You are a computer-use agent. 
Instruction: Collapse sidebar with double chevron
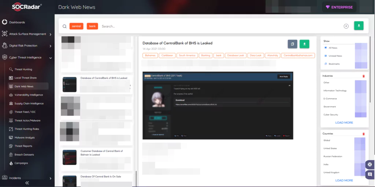[x=27, y=183]
